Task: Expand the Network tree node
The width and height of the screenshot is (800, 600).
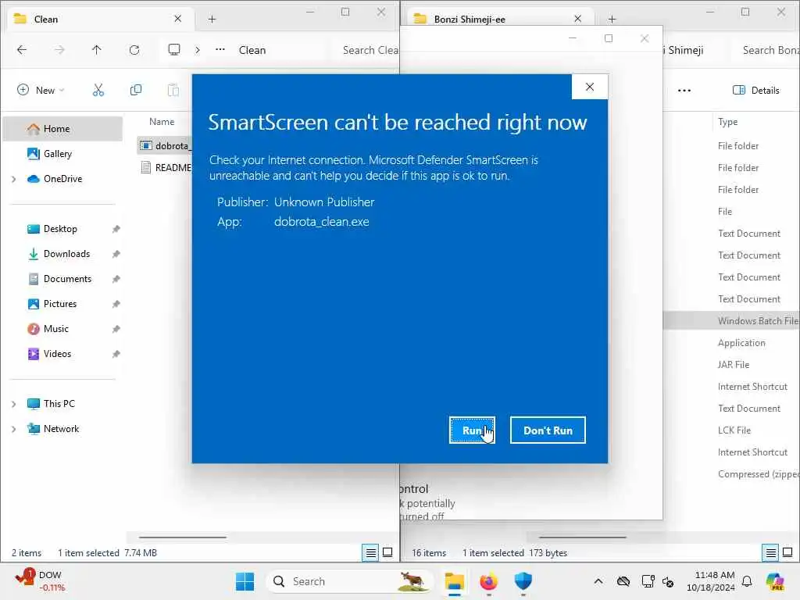Action: (x=14, y=429)
